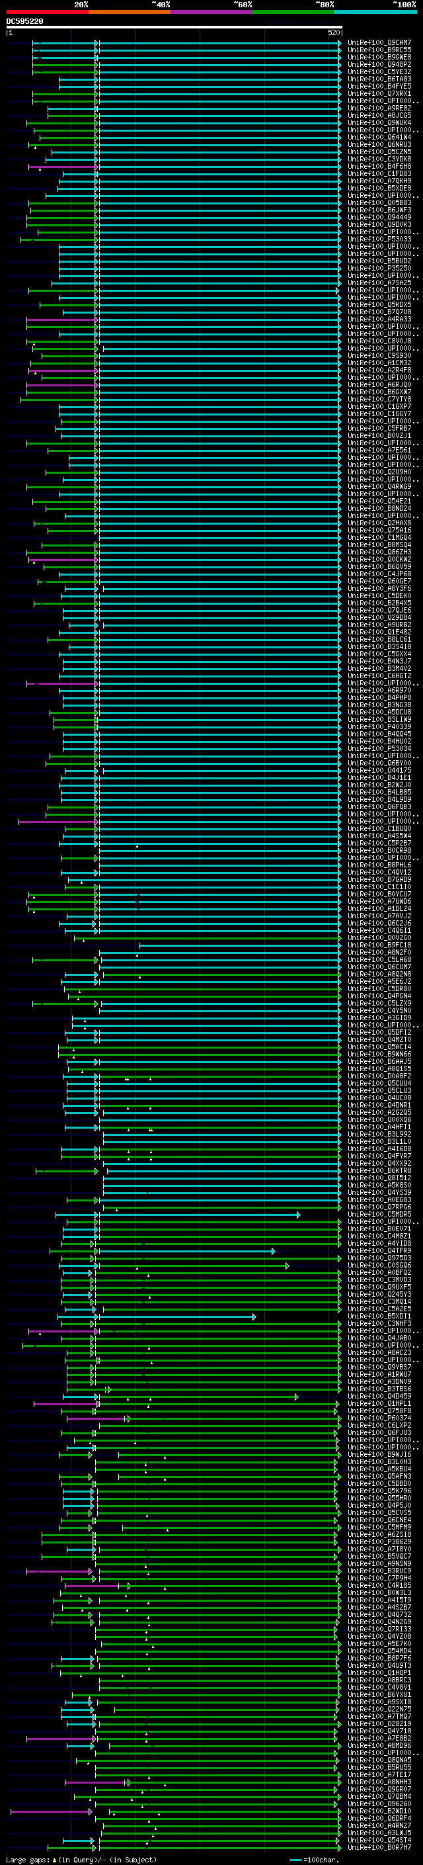Click hit label UniRef100_Q75A16

click(379, 530)
